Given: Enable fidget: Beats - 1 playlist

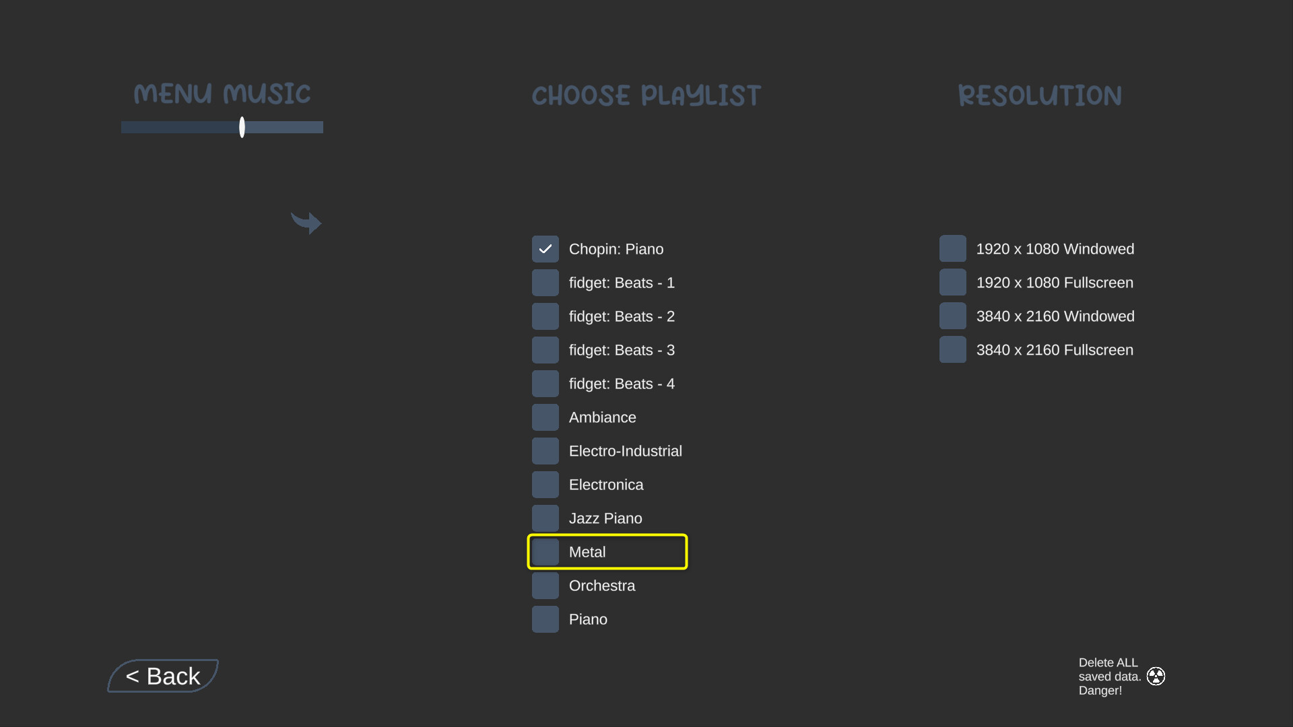Looking at the screenshot, I should click(545, 282).
